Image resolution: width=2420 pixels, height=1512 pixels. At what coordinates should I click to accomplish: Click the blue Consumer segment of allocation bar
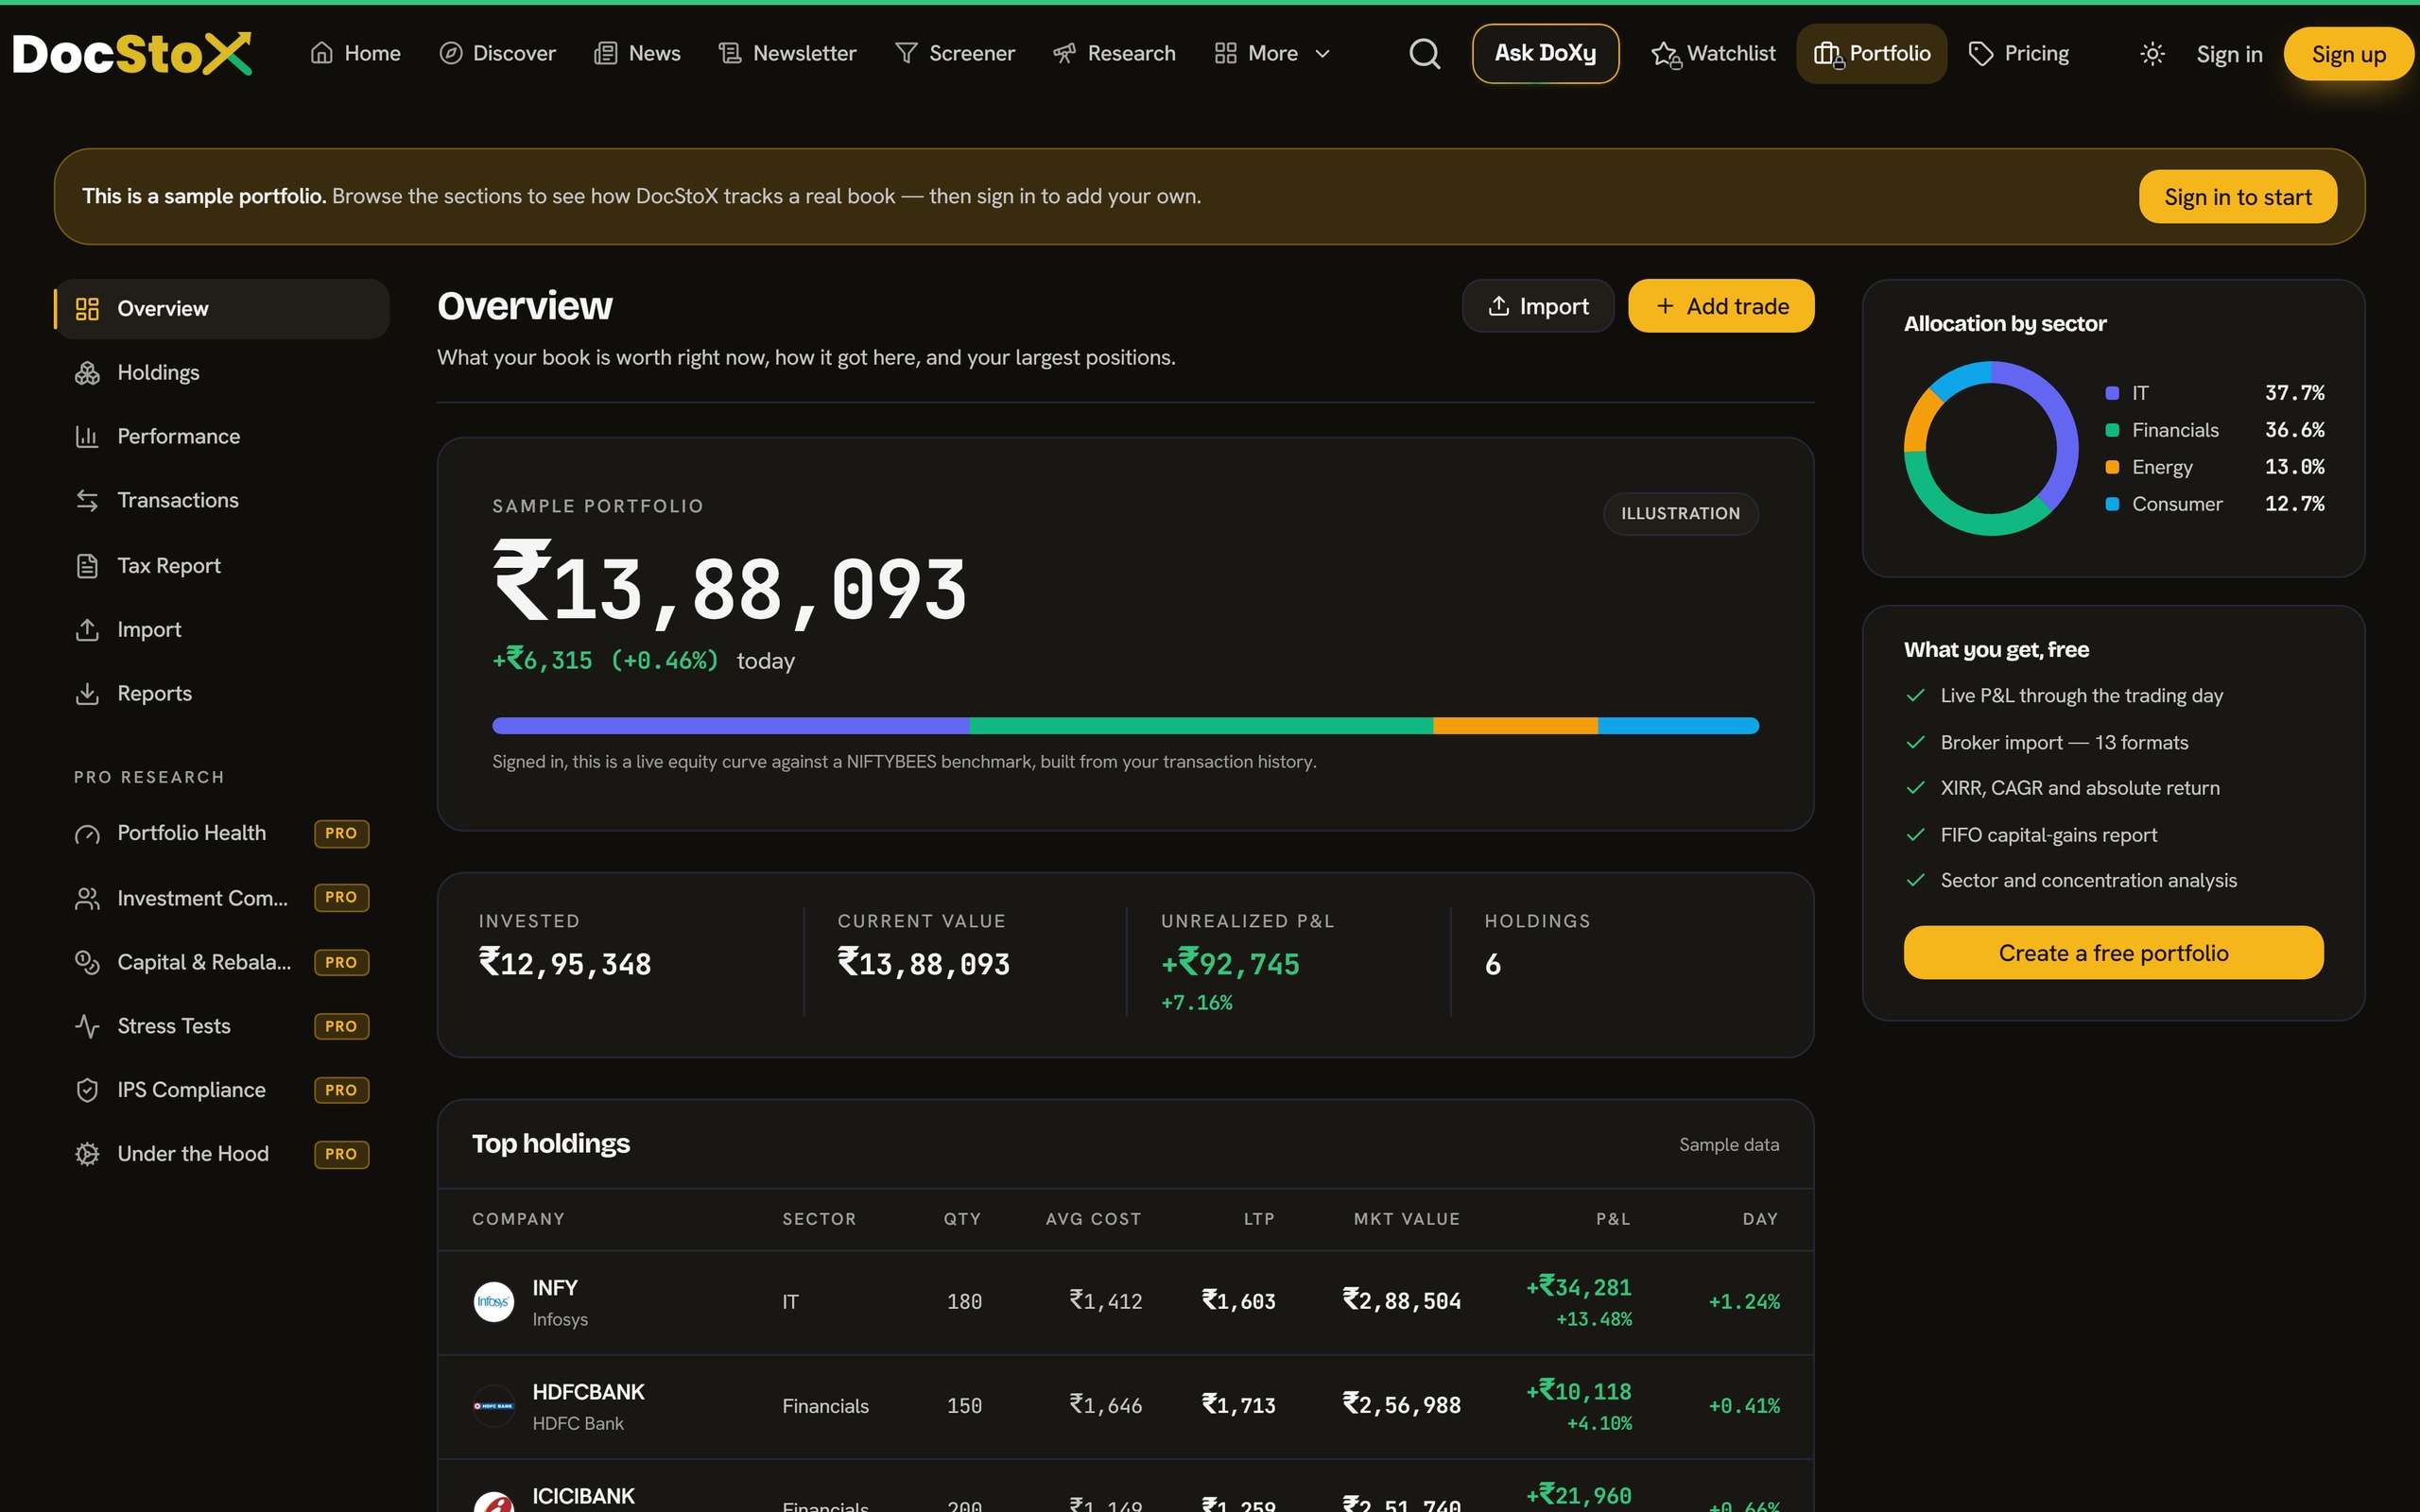(x=1678, y=726)
